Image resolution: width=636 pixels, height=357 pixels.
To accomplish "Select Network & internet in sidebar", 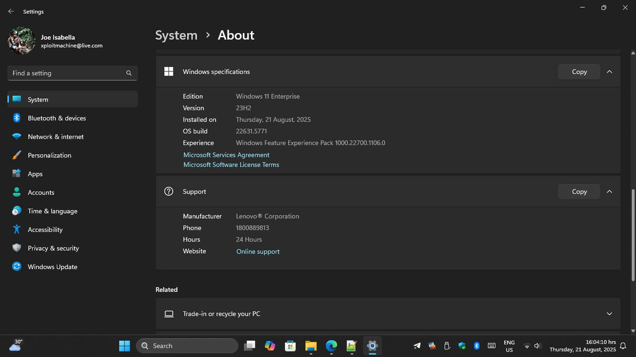I will click(x=56, y=137).
